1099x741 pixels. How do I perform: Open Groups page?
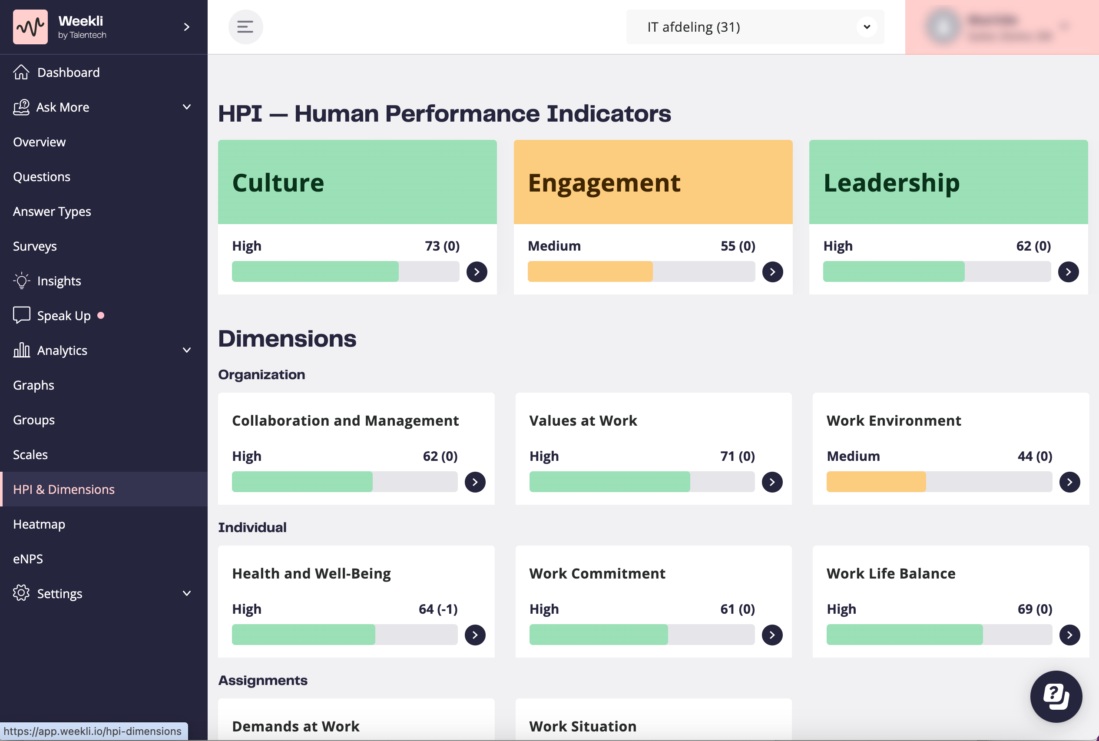34,420
